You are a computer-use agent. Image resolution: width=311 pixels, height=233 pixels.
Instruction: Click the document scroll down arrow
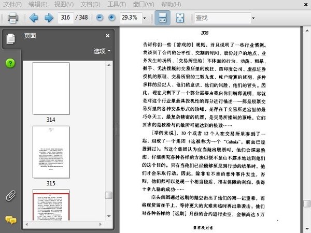pyautogui.click(x=307, y=229)
